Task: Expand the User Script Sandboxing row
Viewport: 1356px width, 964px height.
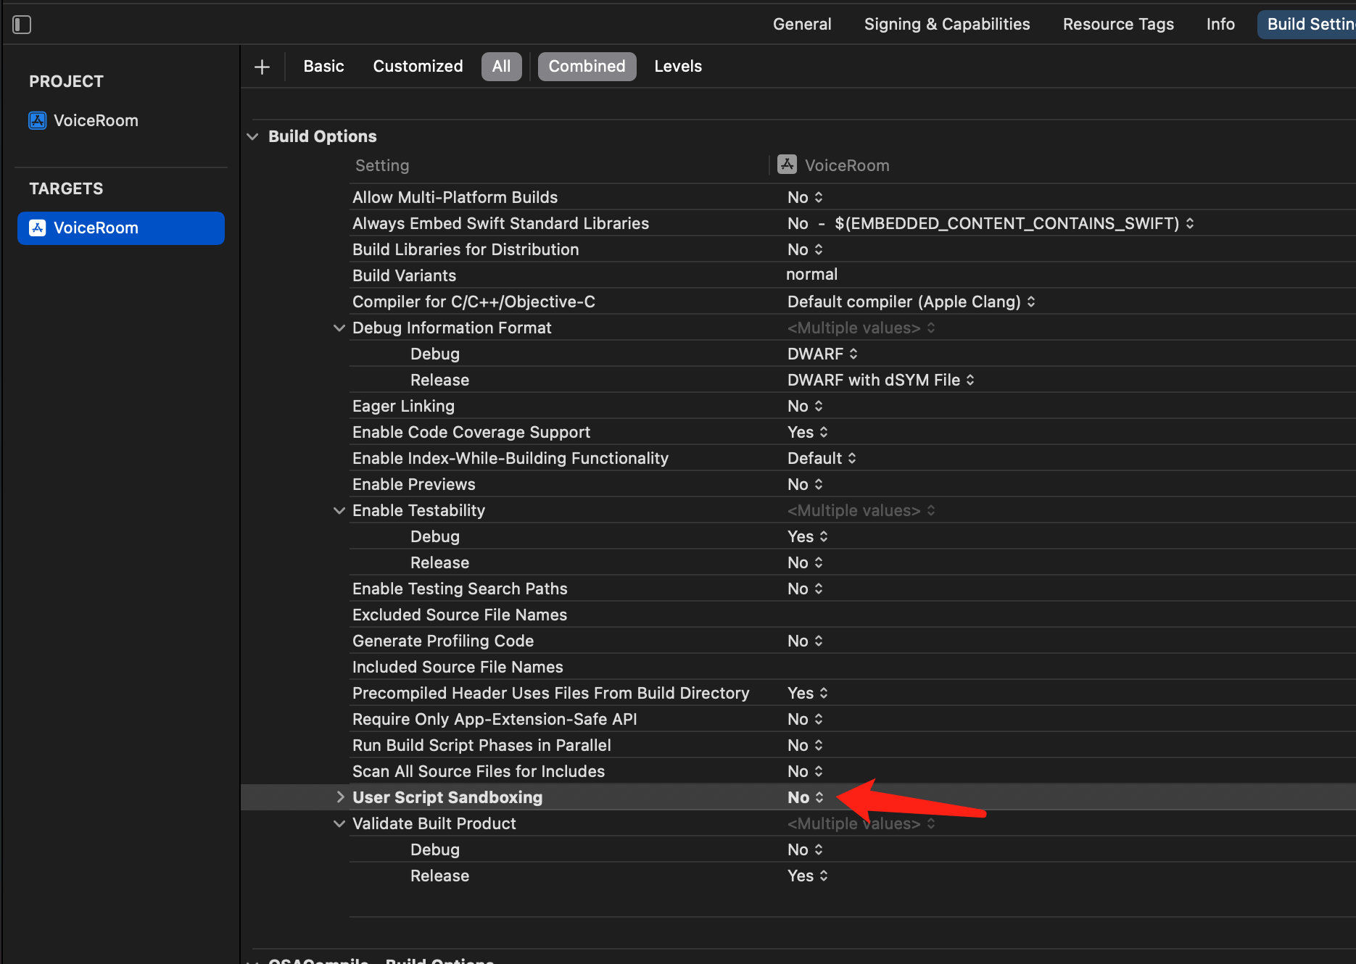Action: [340, 797]
